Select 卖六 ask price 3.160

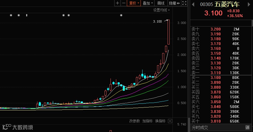216,48
